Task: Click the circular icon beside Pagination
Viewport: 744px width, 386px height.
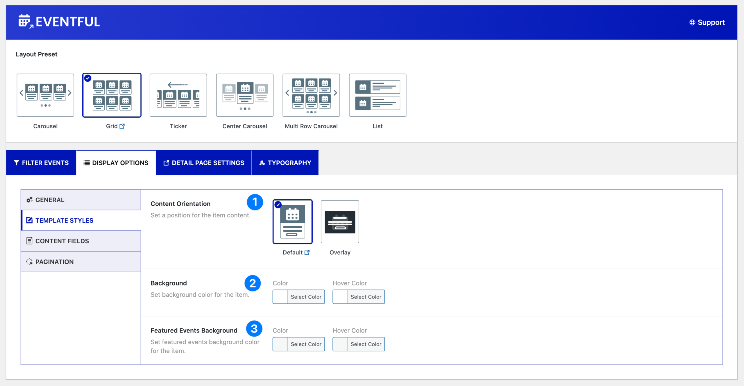Action: click(x=29, y=262)
